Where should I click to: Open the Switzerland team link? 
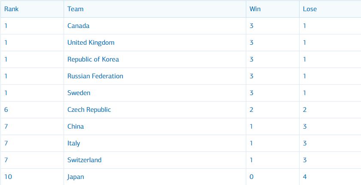84,160
